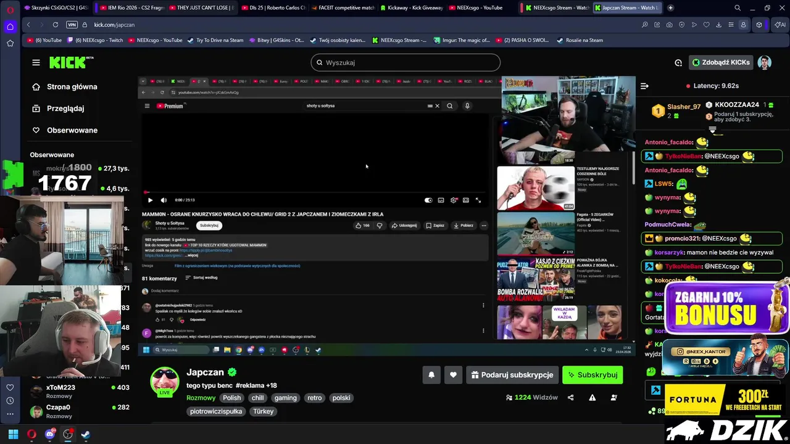Open the Rozmowy category link
790x444 pixels.
pyautogui.click(x=201, y=398)
